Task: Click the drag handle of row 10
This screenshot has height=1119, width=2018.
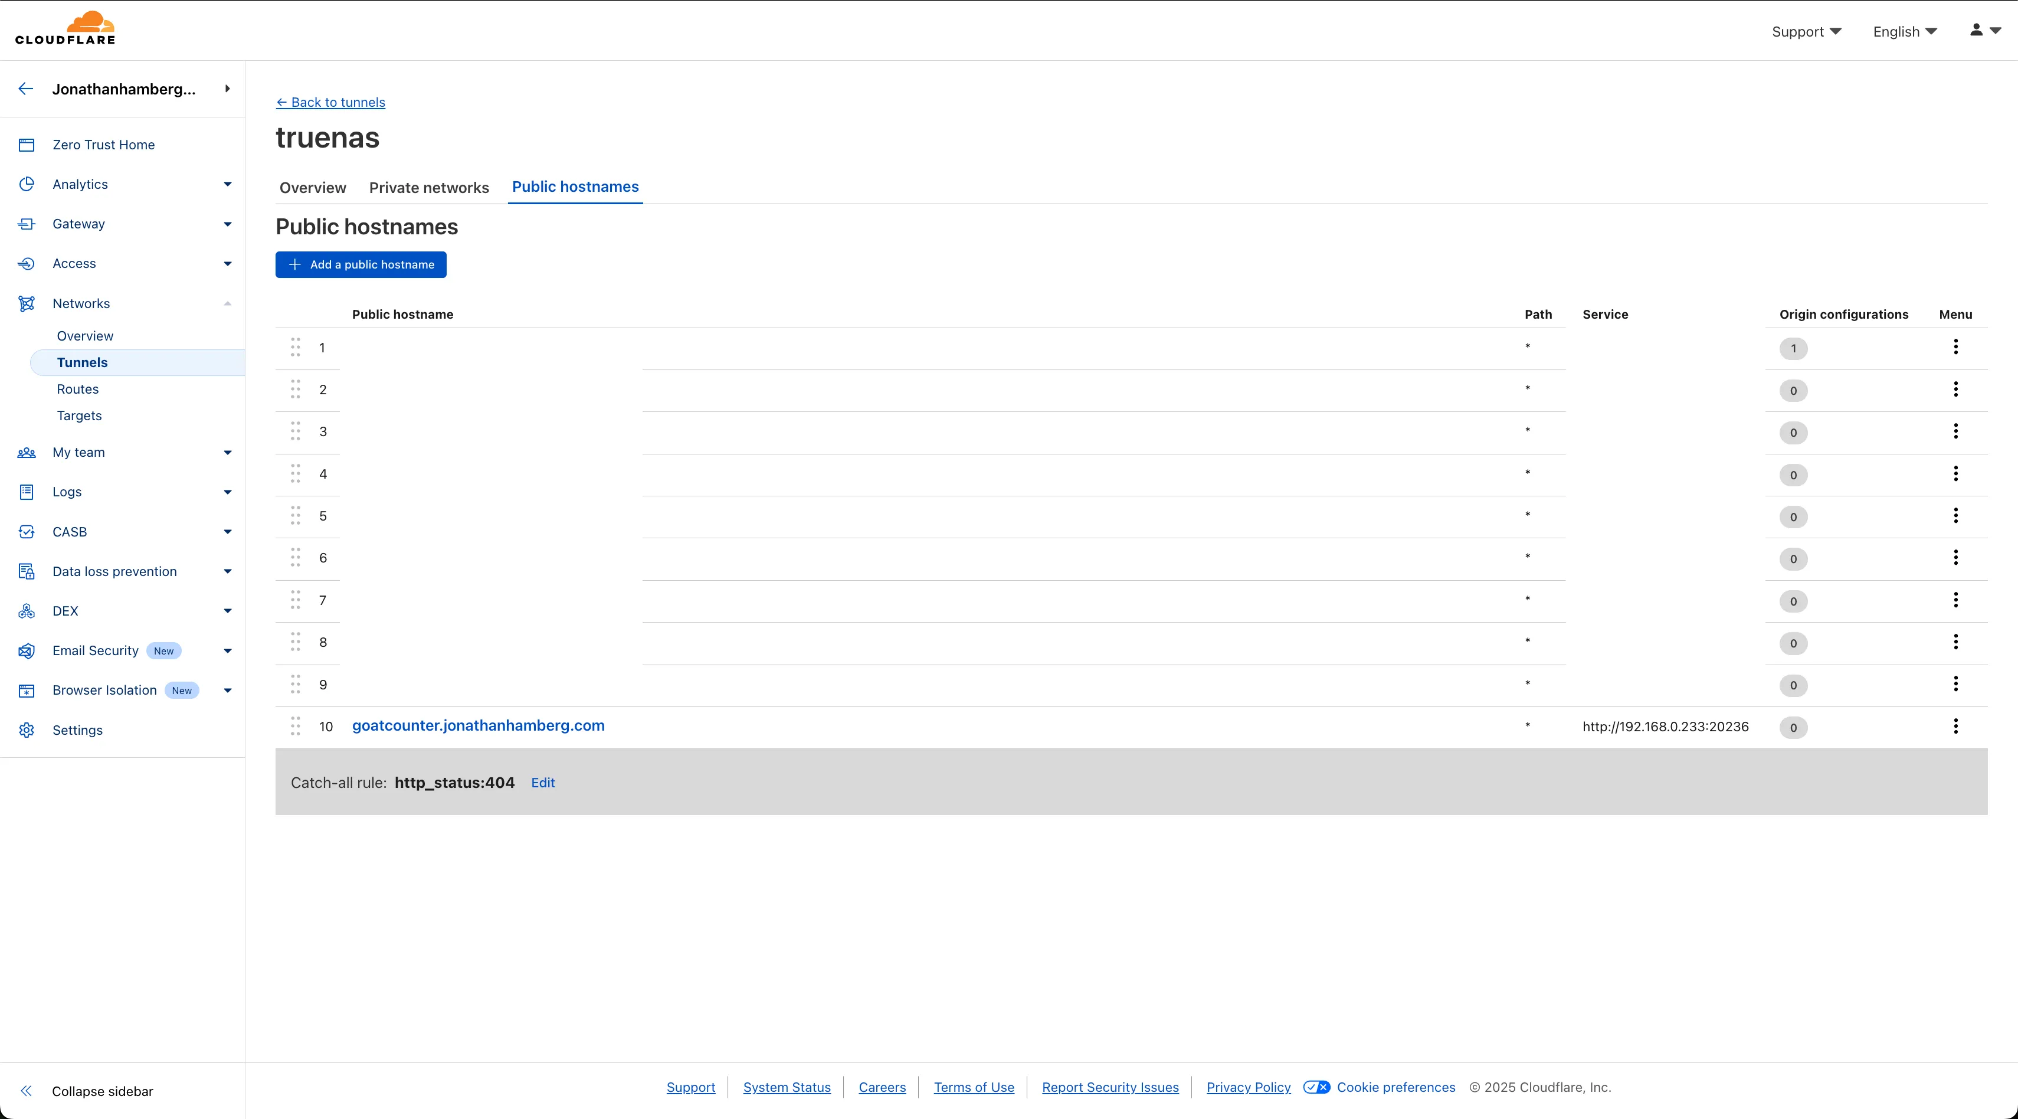Action: (296, 727)
